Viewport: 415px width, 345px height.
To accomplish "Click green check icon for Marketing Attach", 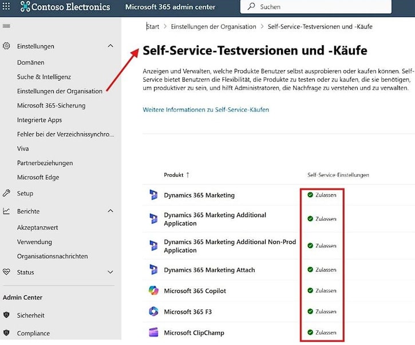I will [310, 270].
